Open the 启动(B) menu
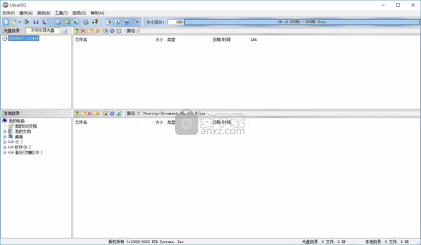Viewport: 421px width, 245px height. pyautogui.click(x=44, y=13)
